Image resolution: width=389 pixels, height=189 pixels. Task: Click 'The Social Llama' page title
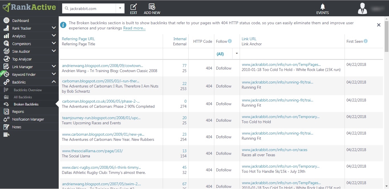[x=76, y=156]
